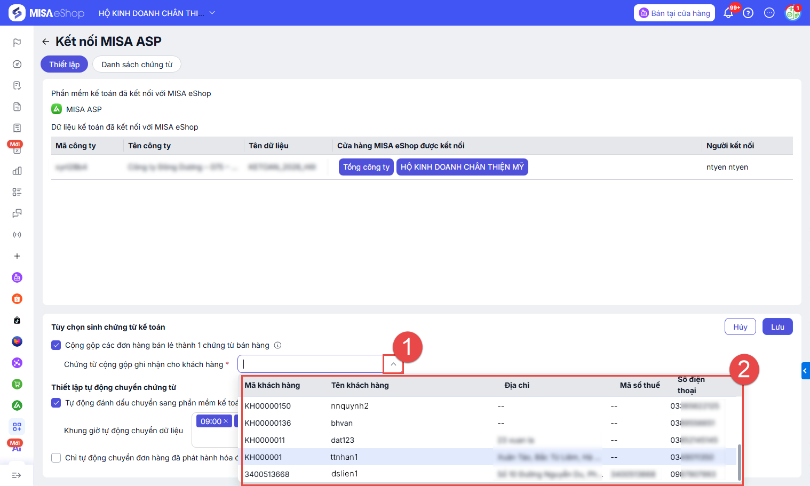Click Bán tại cửa hàng button

tap(674, 13)
